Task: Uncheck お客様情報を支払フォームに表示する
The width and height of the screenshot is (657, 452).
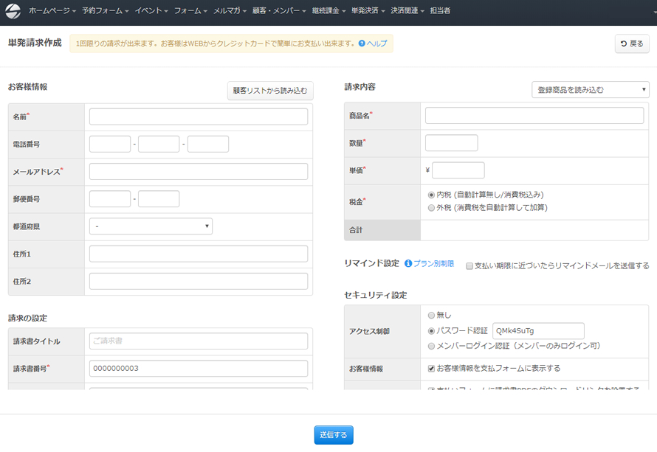Action: tap(432, 369)
